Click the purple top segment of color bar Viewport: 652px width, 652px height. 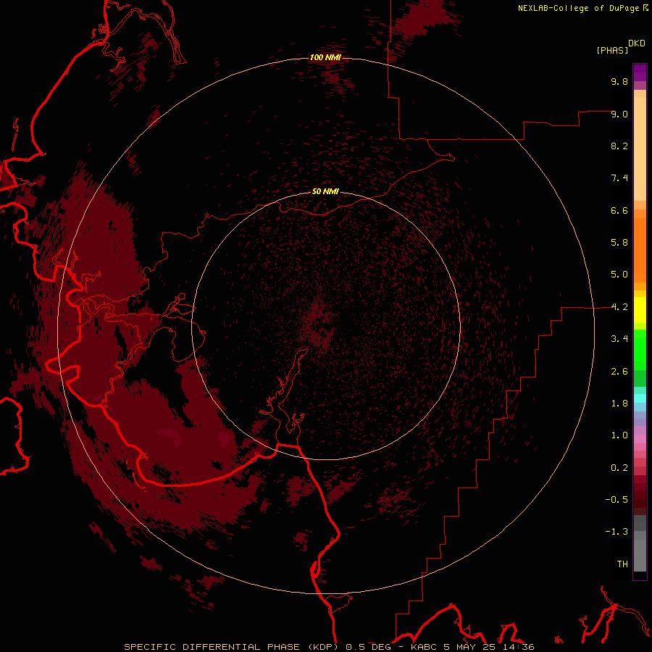[x=640, y=72]
